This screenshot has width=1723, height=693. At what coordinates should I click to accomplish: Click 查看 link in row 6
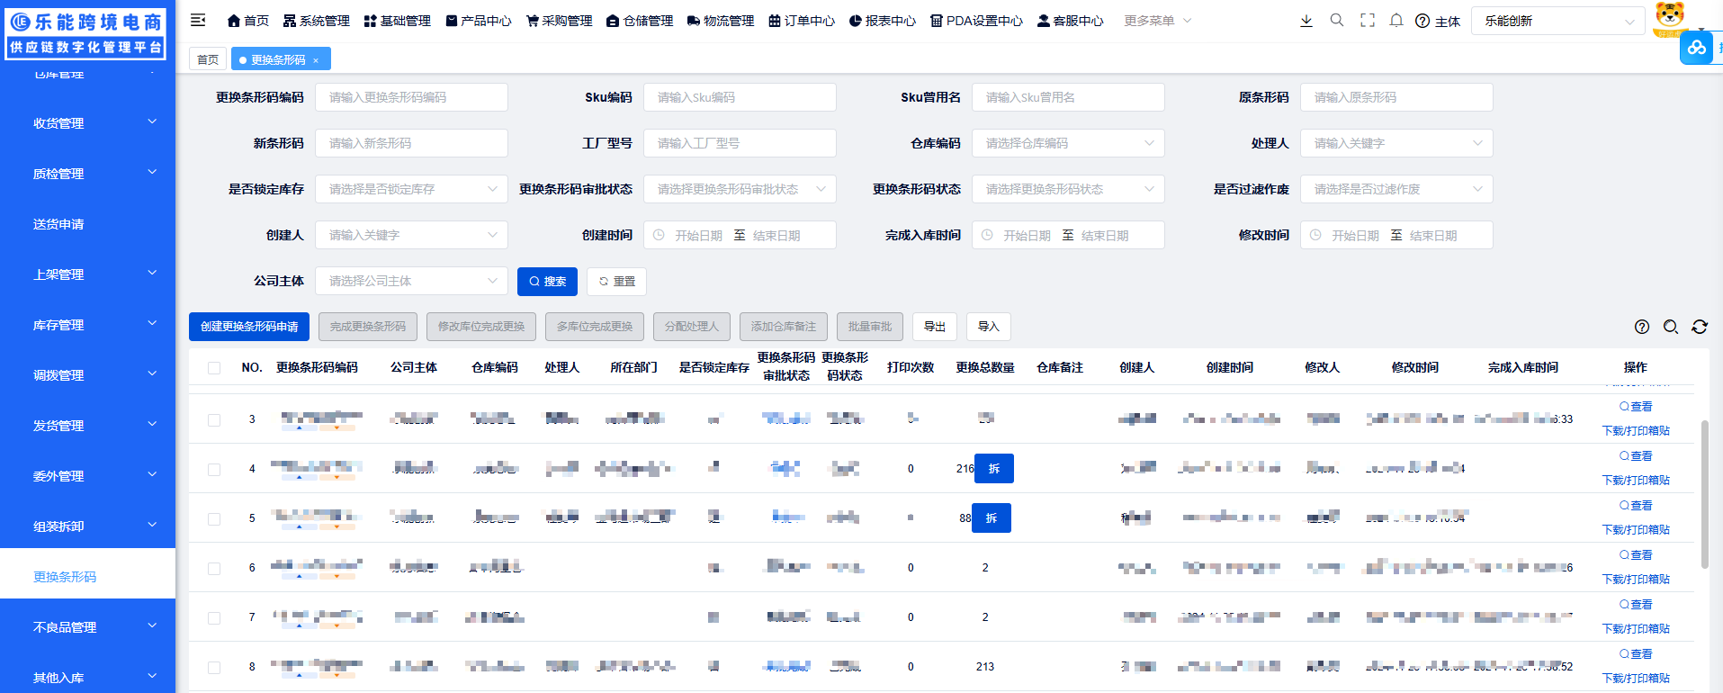(x=1636, y=555)
